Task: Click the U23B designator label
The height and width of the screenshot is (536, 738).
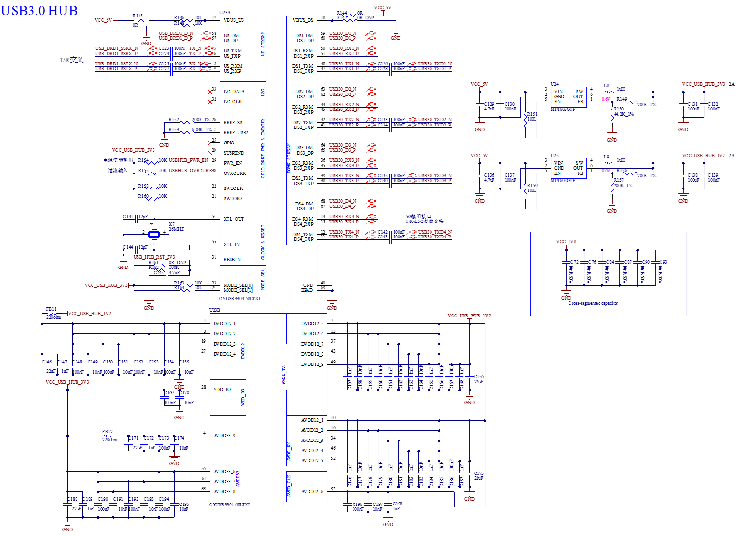Action: (215, 310)
